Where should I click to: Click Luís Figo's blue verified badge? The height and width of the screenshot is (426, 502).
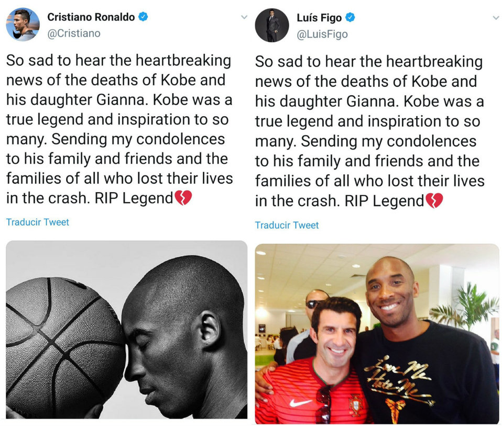pos(350,17)
